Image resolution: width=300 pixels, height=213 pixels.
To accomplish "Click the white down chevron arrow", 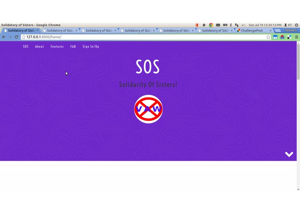I will tap(289, 154).
